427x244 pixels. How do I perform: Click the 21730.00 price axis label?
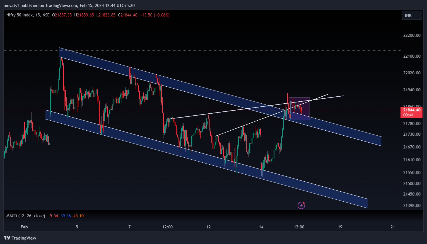click(412, 134)
